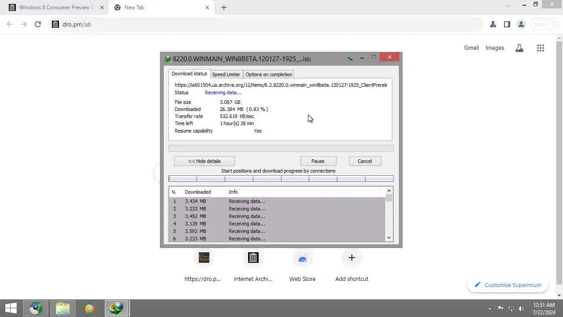
Task: Click the IDM icon in dialog title bar
Action: coord(167,59)
